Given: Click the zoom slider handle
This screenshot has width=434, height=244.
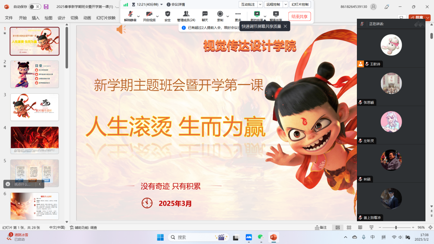Looking at the screenshot, I should (x=396, y=228).
